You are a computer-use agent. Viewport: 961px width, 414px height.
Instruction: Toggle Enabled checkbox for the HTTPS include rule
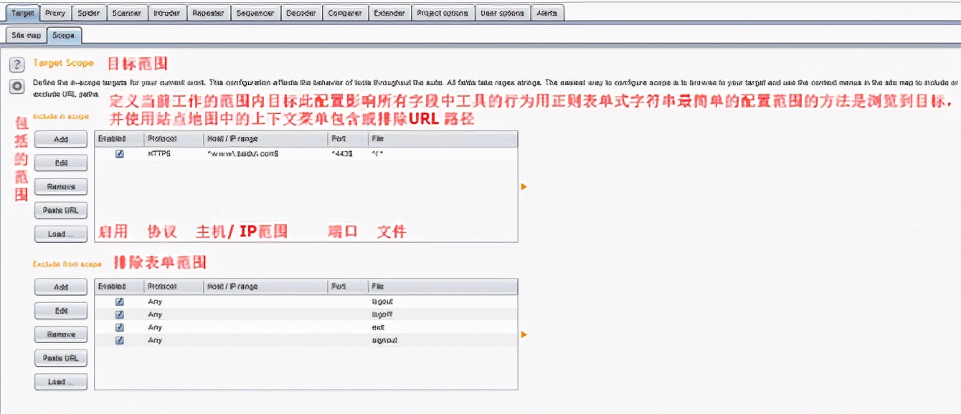[120, 153]
